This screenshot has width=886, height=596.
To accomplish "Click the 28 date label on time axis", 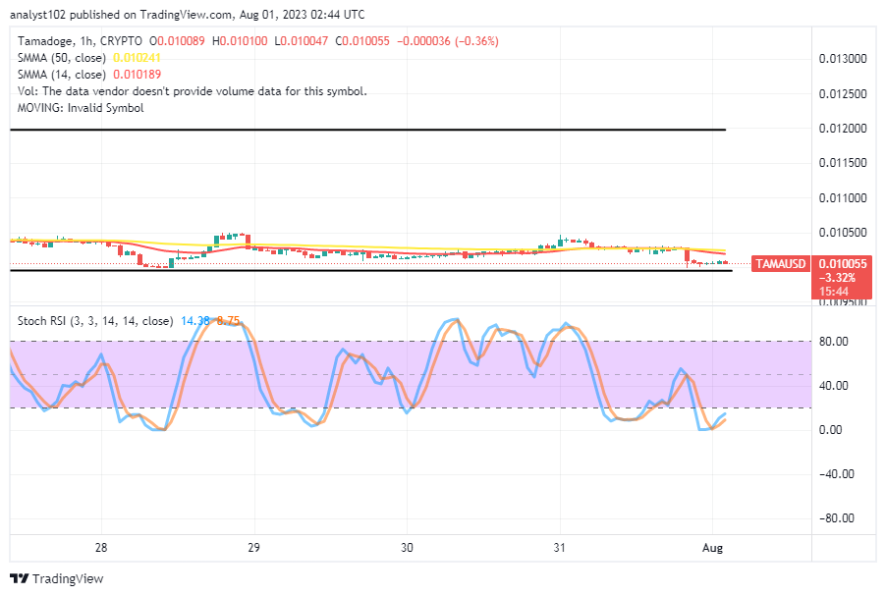I will [x=101, y=548].
